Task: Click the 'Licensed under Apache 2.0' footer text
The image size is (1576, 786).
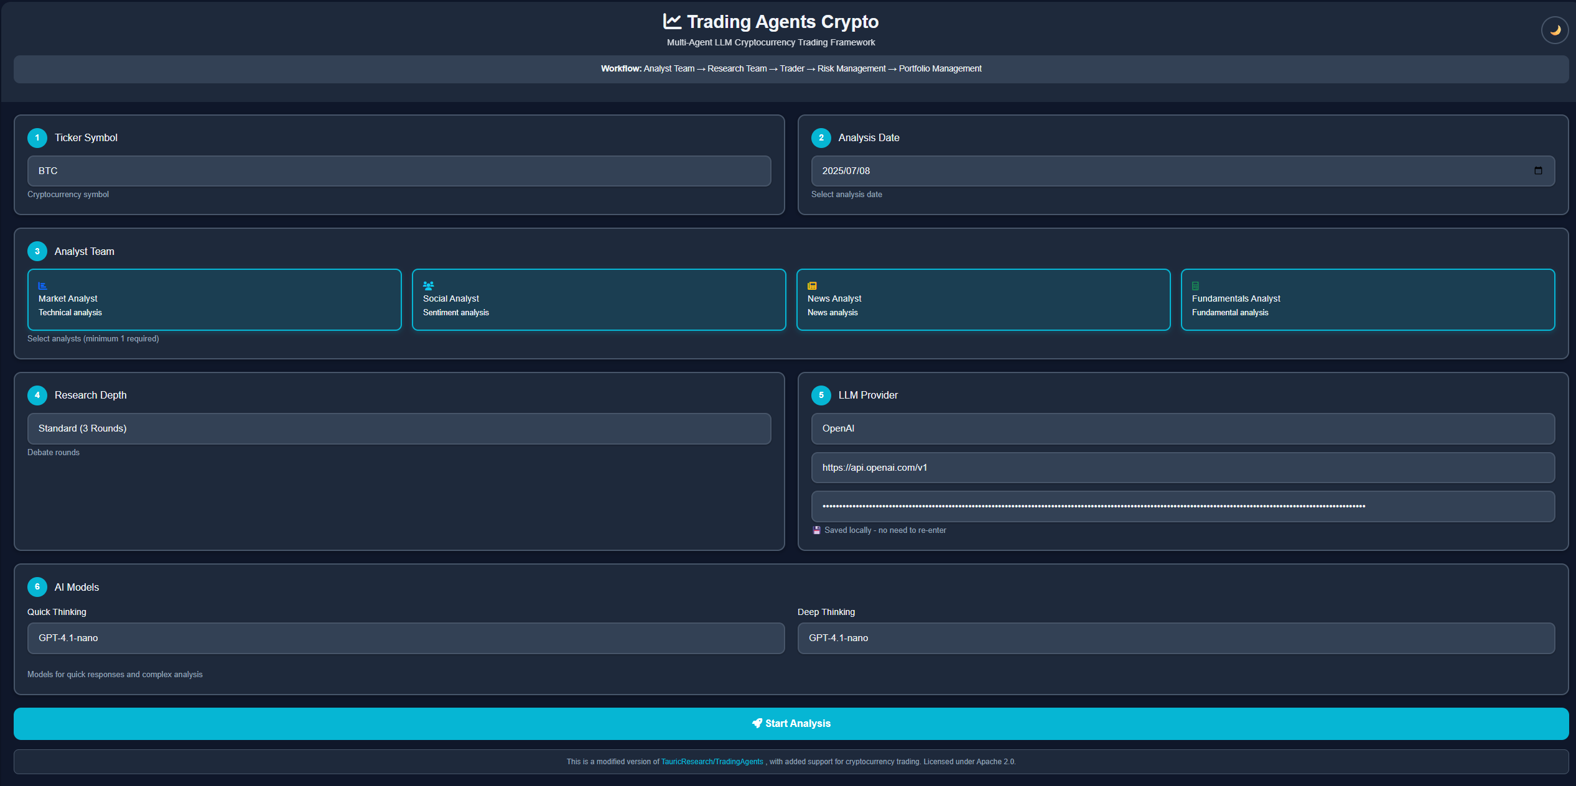Action: pos(969,762)
